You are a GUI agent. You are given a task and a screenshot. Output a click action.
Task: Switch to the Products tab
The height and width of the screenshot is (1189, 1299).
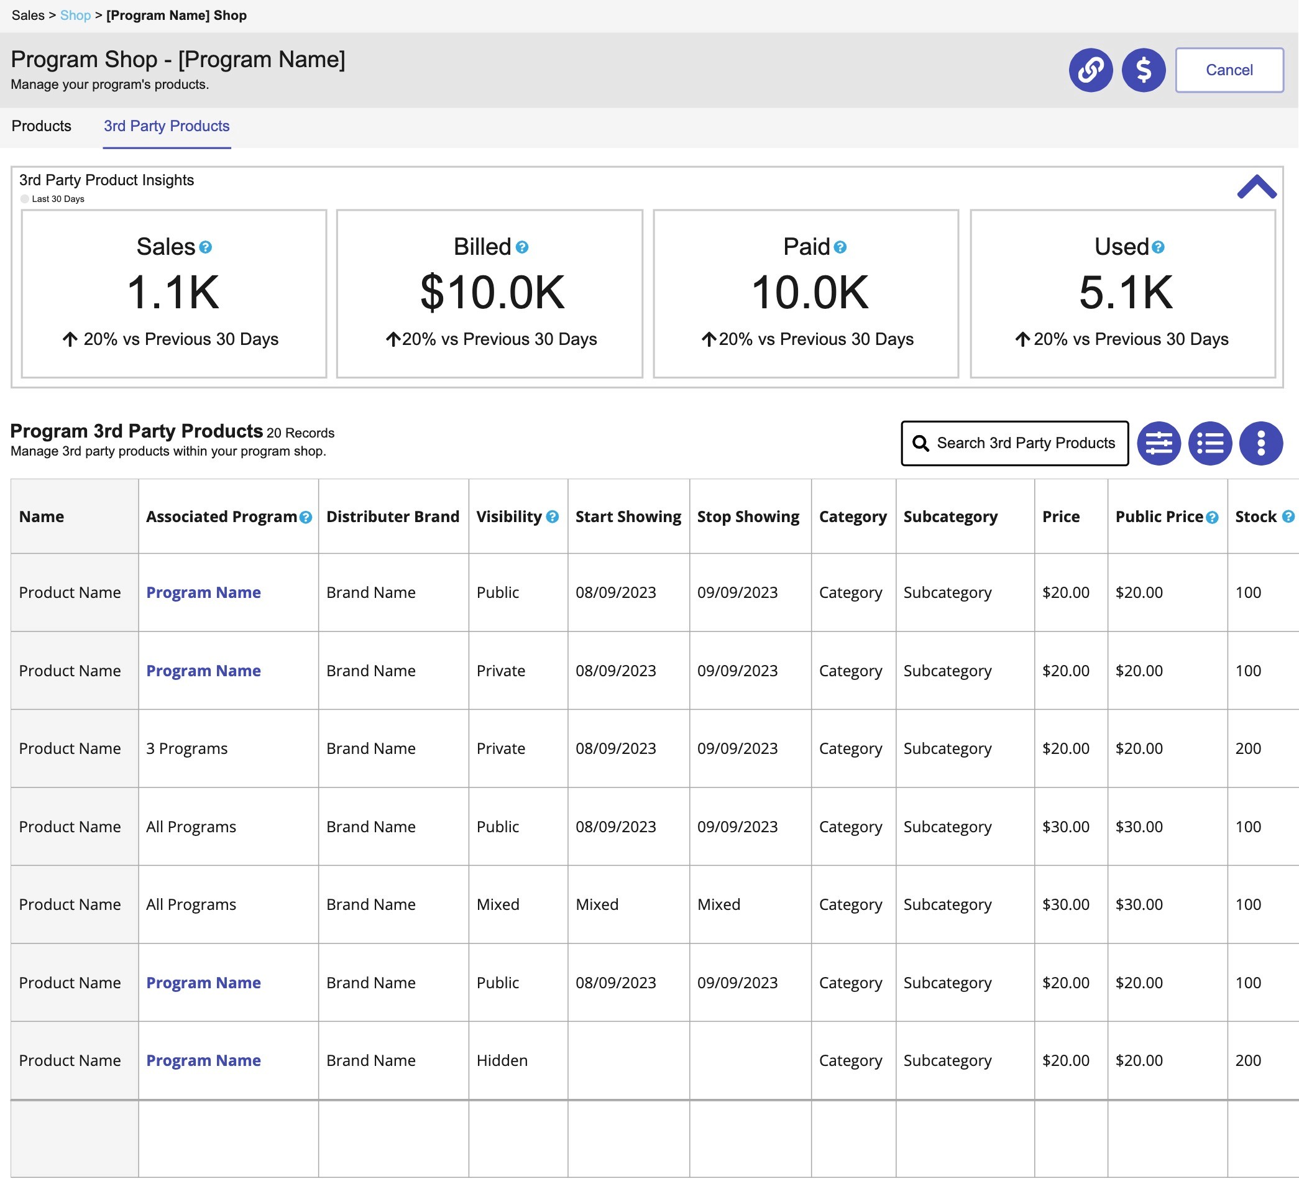pos(41,126)
